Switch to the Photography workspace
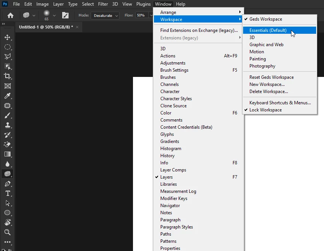This screenshot has width=324, height=251. point(279,66)
